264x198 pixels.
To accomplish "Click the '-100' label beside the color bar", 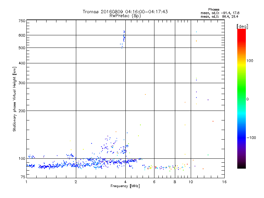I will (251, 138).
